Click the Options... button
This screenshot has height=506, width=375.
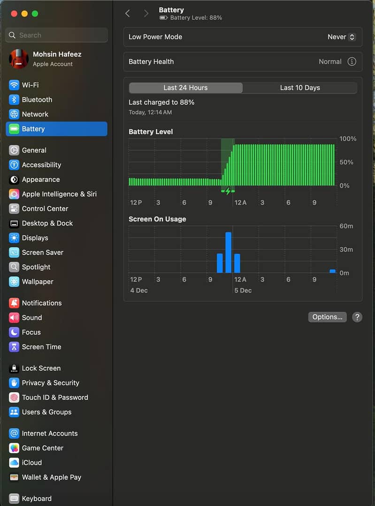(327, 317)
